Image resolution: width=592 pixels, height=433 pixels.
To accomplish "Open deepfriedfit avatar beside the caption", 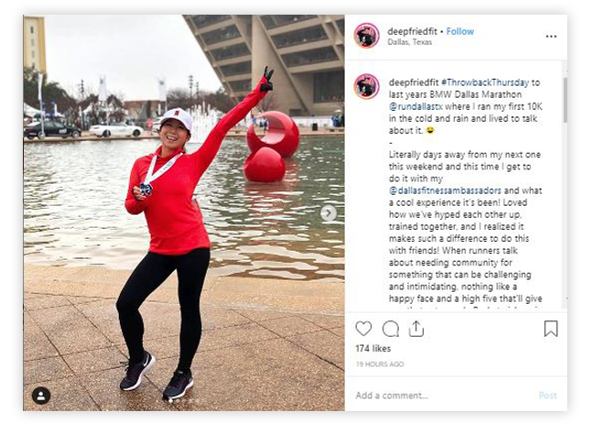I will (x=366, y=86).
